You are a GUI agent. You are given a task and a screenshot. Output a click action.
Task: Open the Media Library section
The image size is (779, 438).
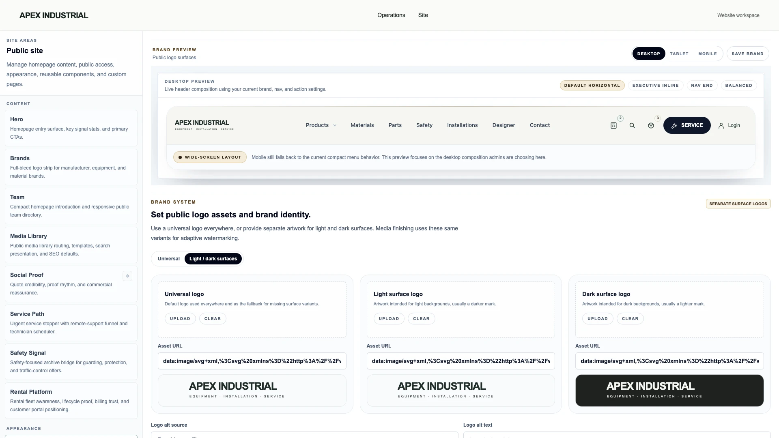coord(71,245)
